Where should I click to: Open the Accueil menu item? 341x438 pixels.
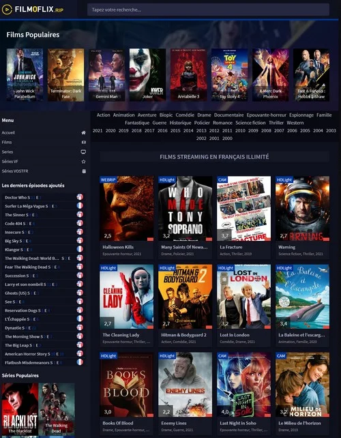point(44,132)
